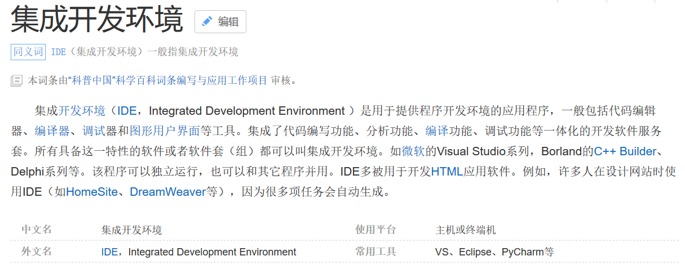
Task: Click the 编译 link in 编译功能
Action: 437,132
